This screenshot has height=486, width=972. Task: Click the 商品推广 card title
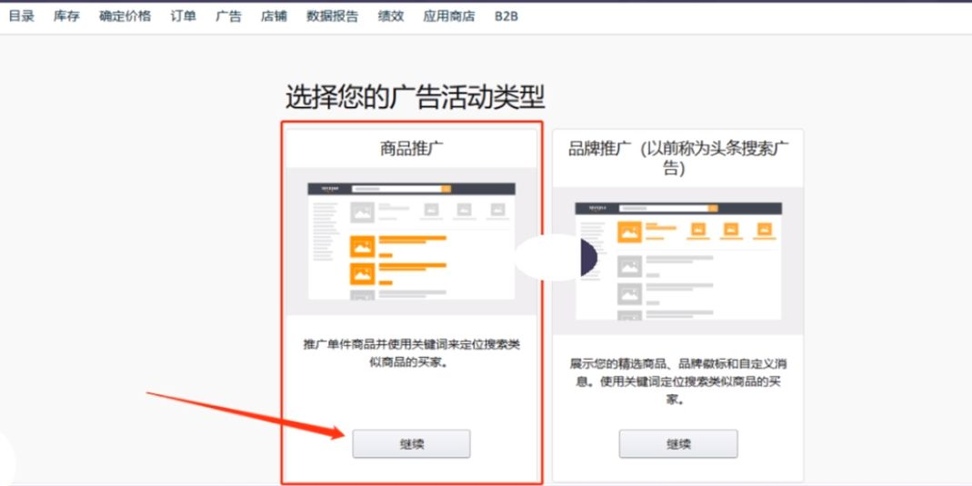[x=412, y=149]
